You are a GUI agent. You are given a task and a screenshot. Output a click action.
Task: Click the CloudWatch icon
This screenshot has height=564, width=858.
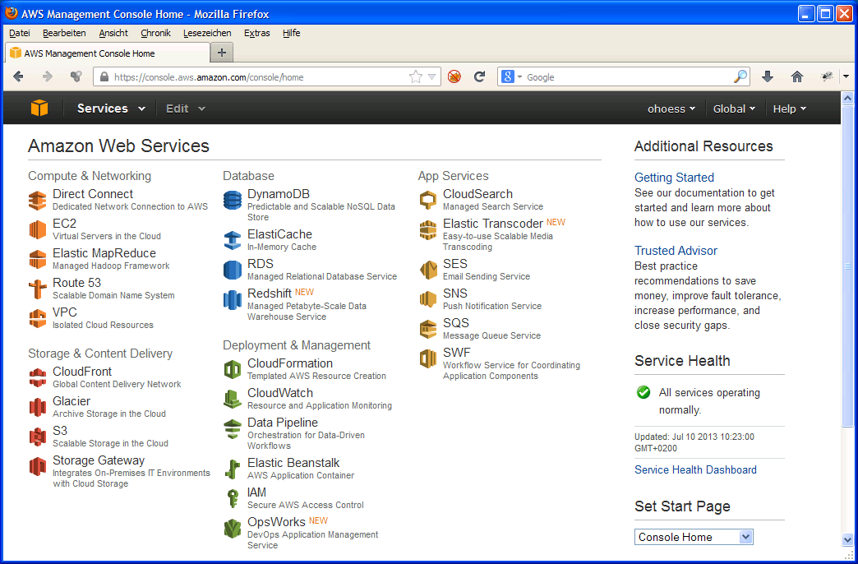click(233, 400)
